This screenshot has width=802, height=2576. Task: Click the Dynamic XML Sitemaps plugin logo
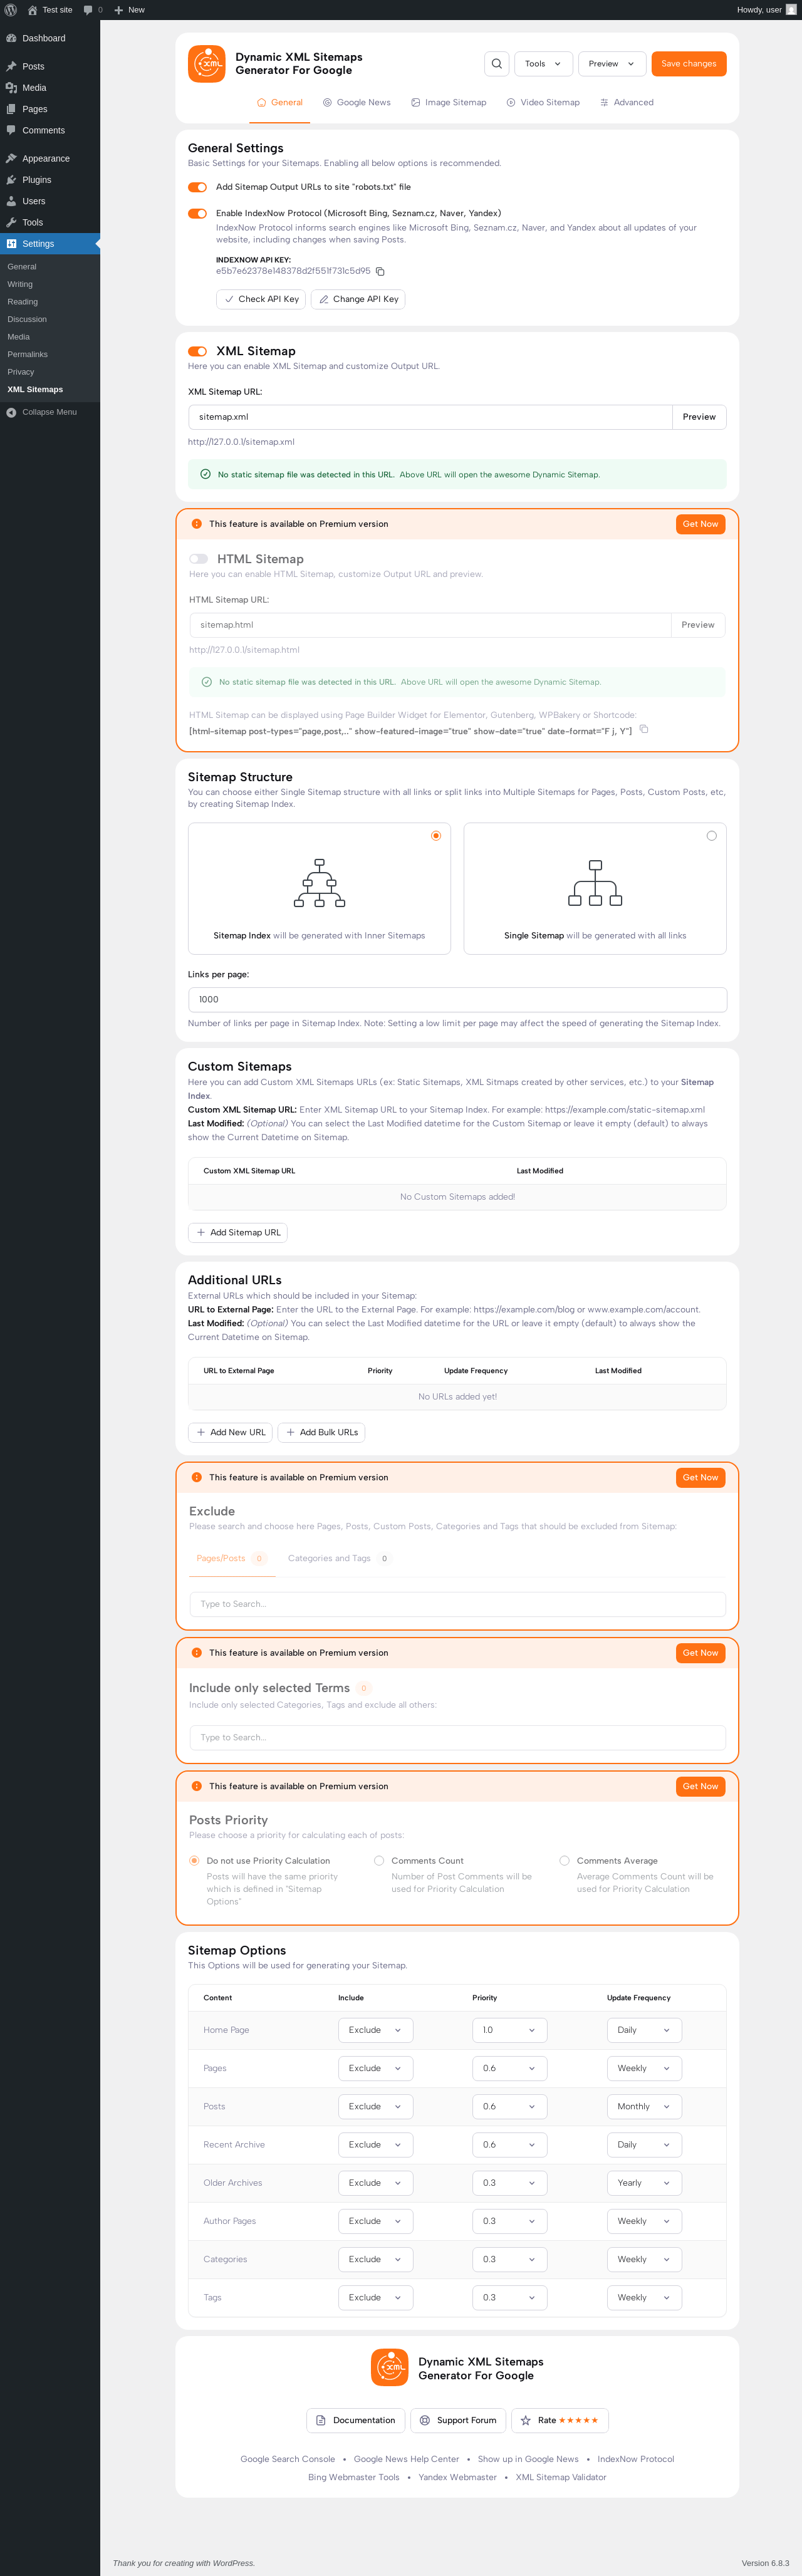[207, 64]
